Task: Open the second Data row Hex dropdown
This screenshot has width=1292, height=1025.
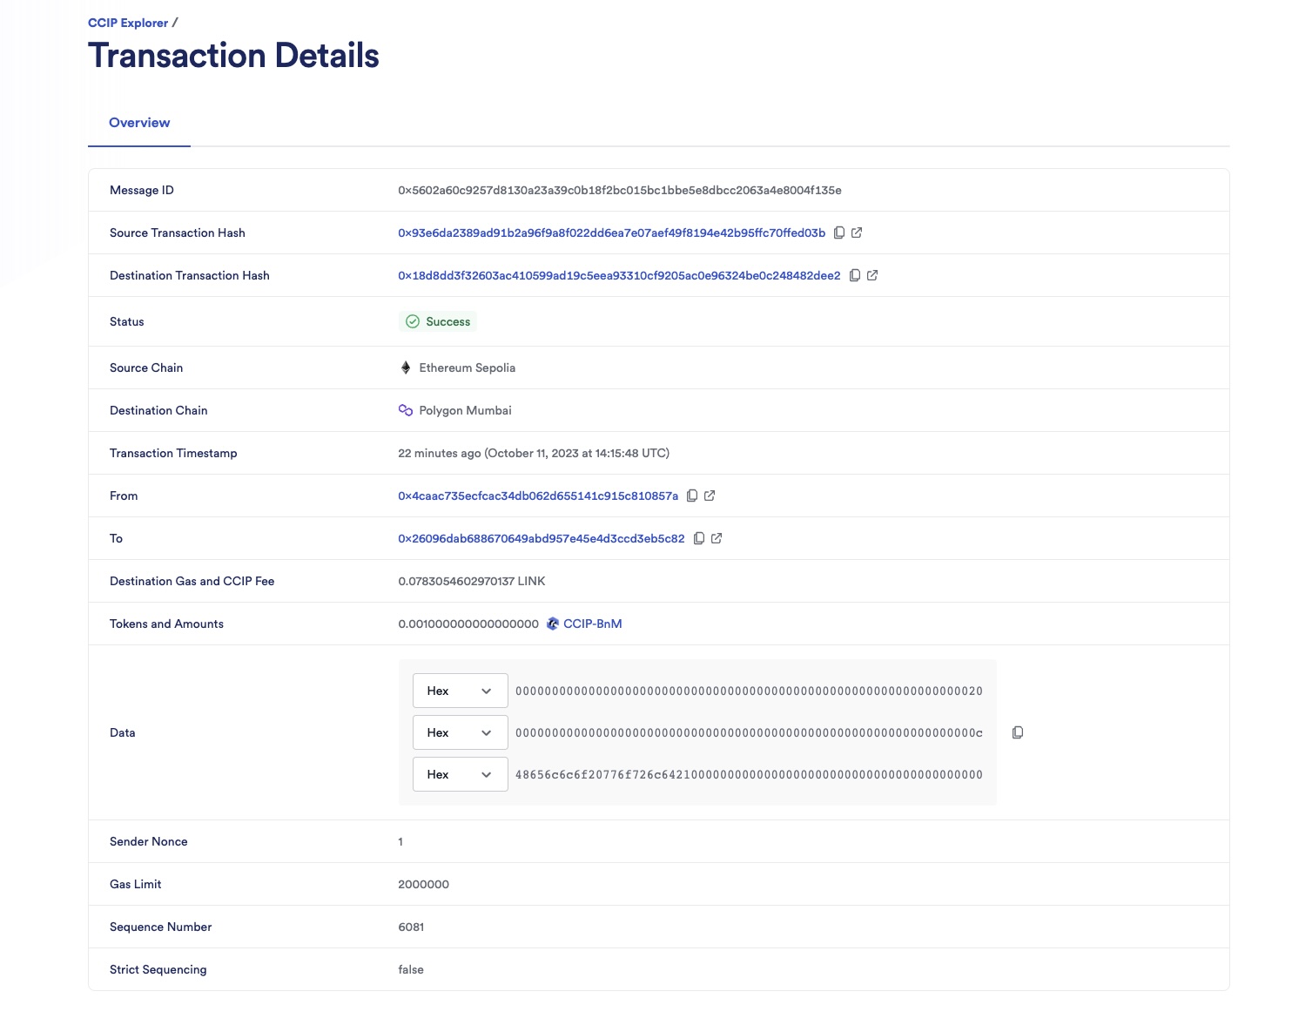Action: click(460, 732)
